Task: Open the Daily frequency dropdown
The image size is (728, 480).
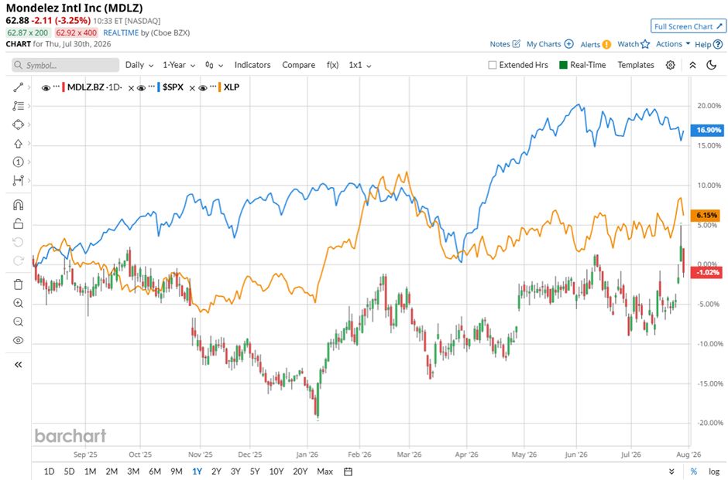Action: pos(139,65)
